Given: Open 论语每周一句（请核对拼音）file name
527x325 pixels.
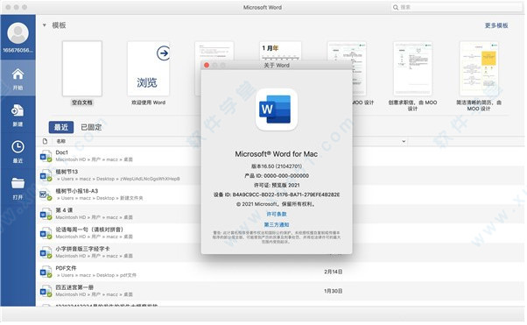Looking at the screenshot, I should pyautogui.click(x=89, y=230).
